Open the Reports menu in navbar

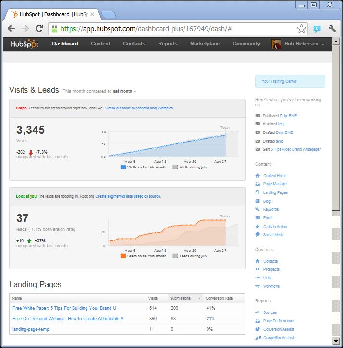pyautogui.click(x=168, y=44)
